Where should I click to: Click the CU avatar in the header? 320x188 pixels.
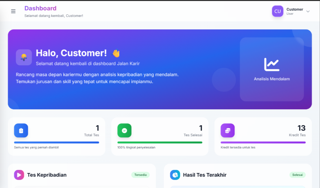(277, 11)
